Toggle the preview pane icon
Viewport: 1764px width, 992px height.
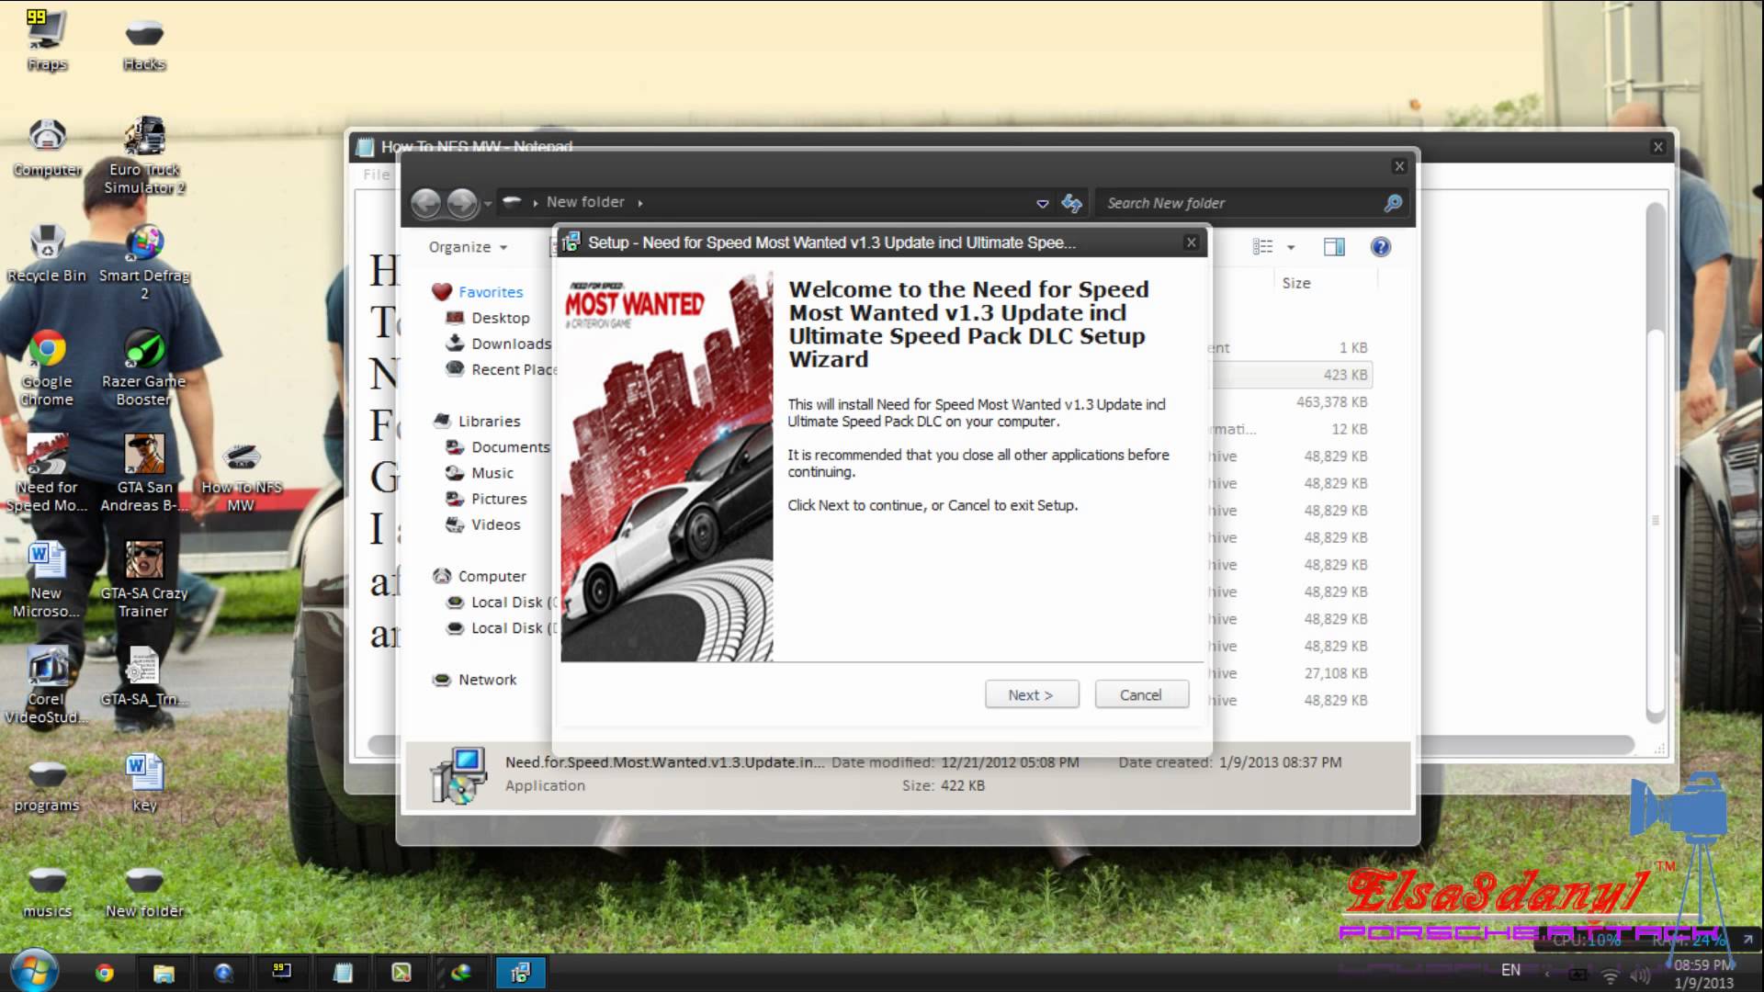[x=1334, y=247]
